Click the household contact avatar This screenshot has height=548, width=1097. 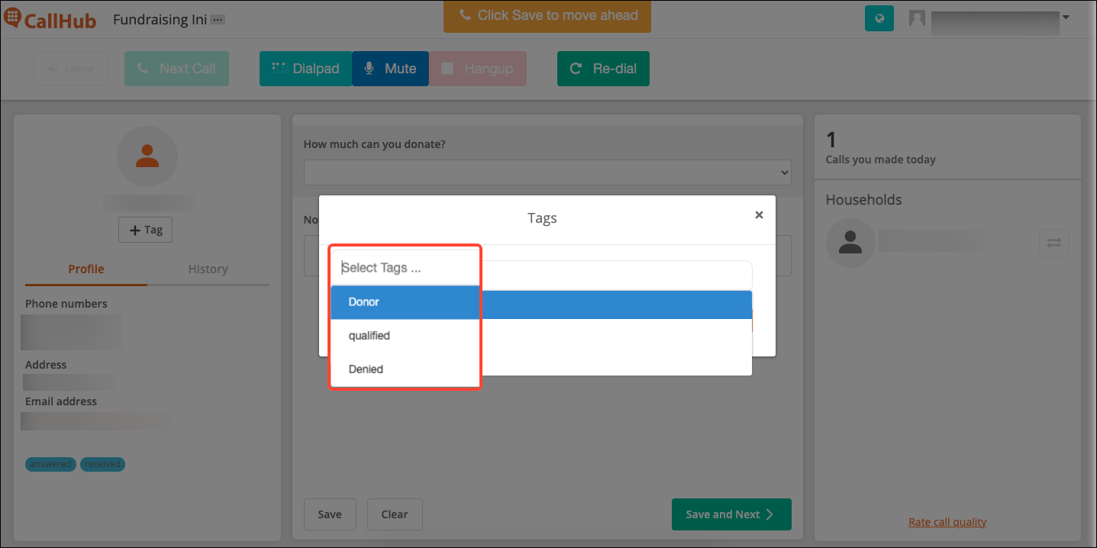(850, 243)
